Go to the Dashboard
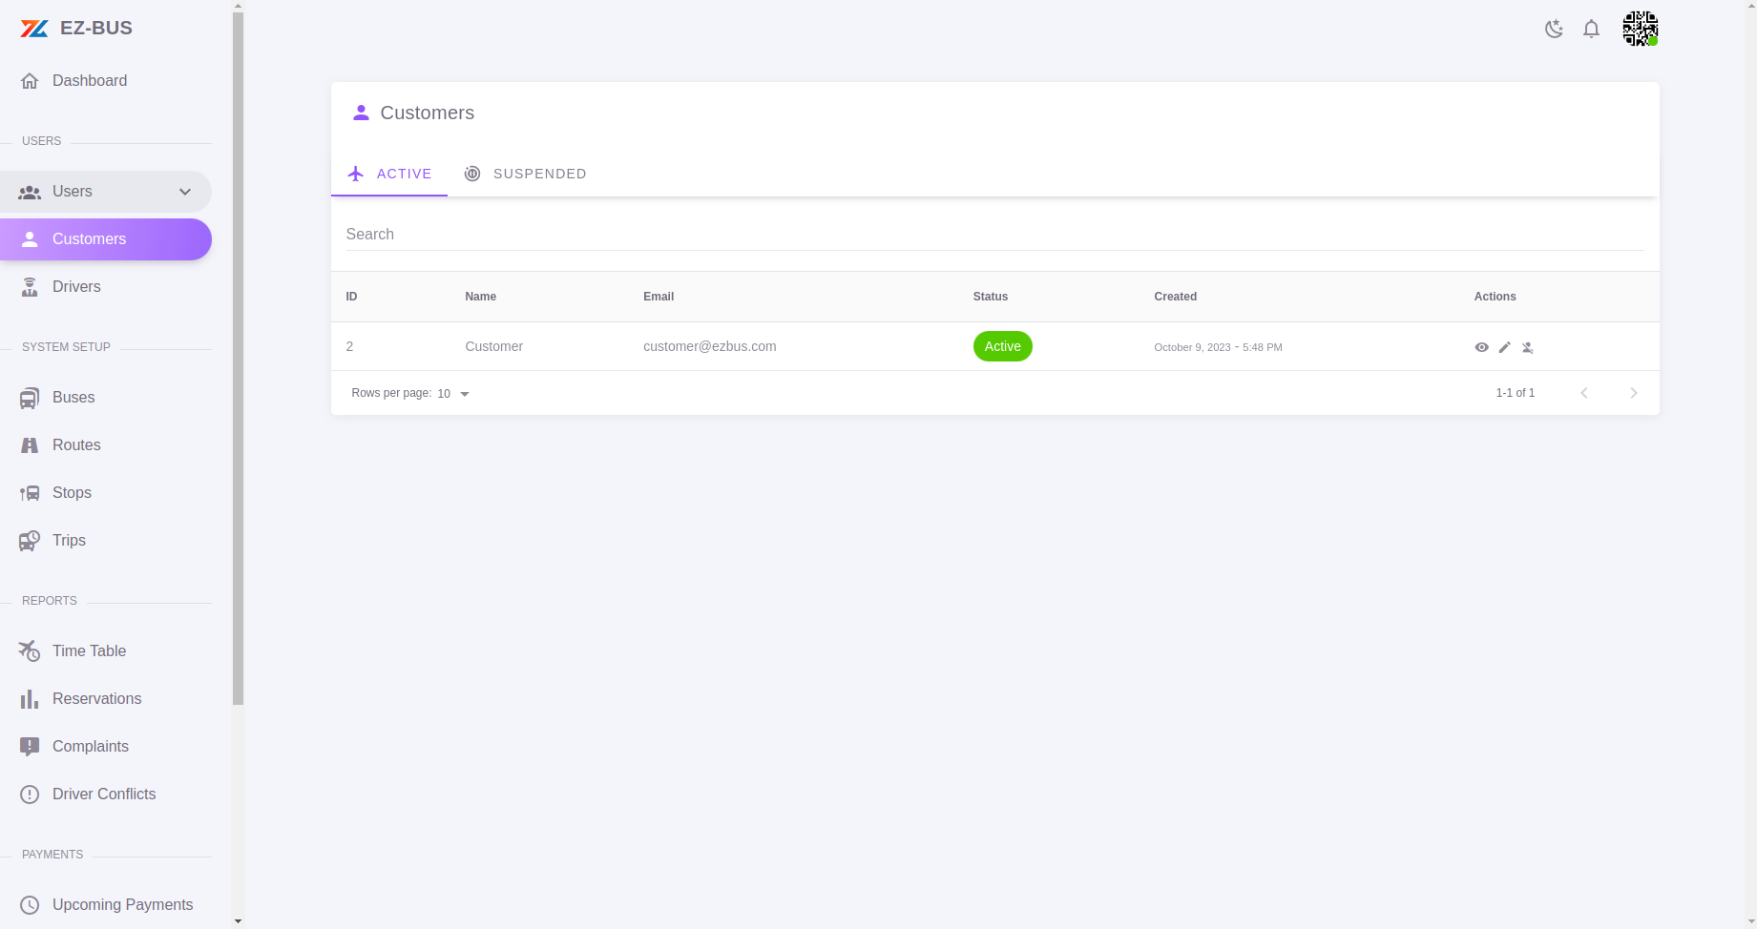The image size is (1757, 929). coord(90,81)
